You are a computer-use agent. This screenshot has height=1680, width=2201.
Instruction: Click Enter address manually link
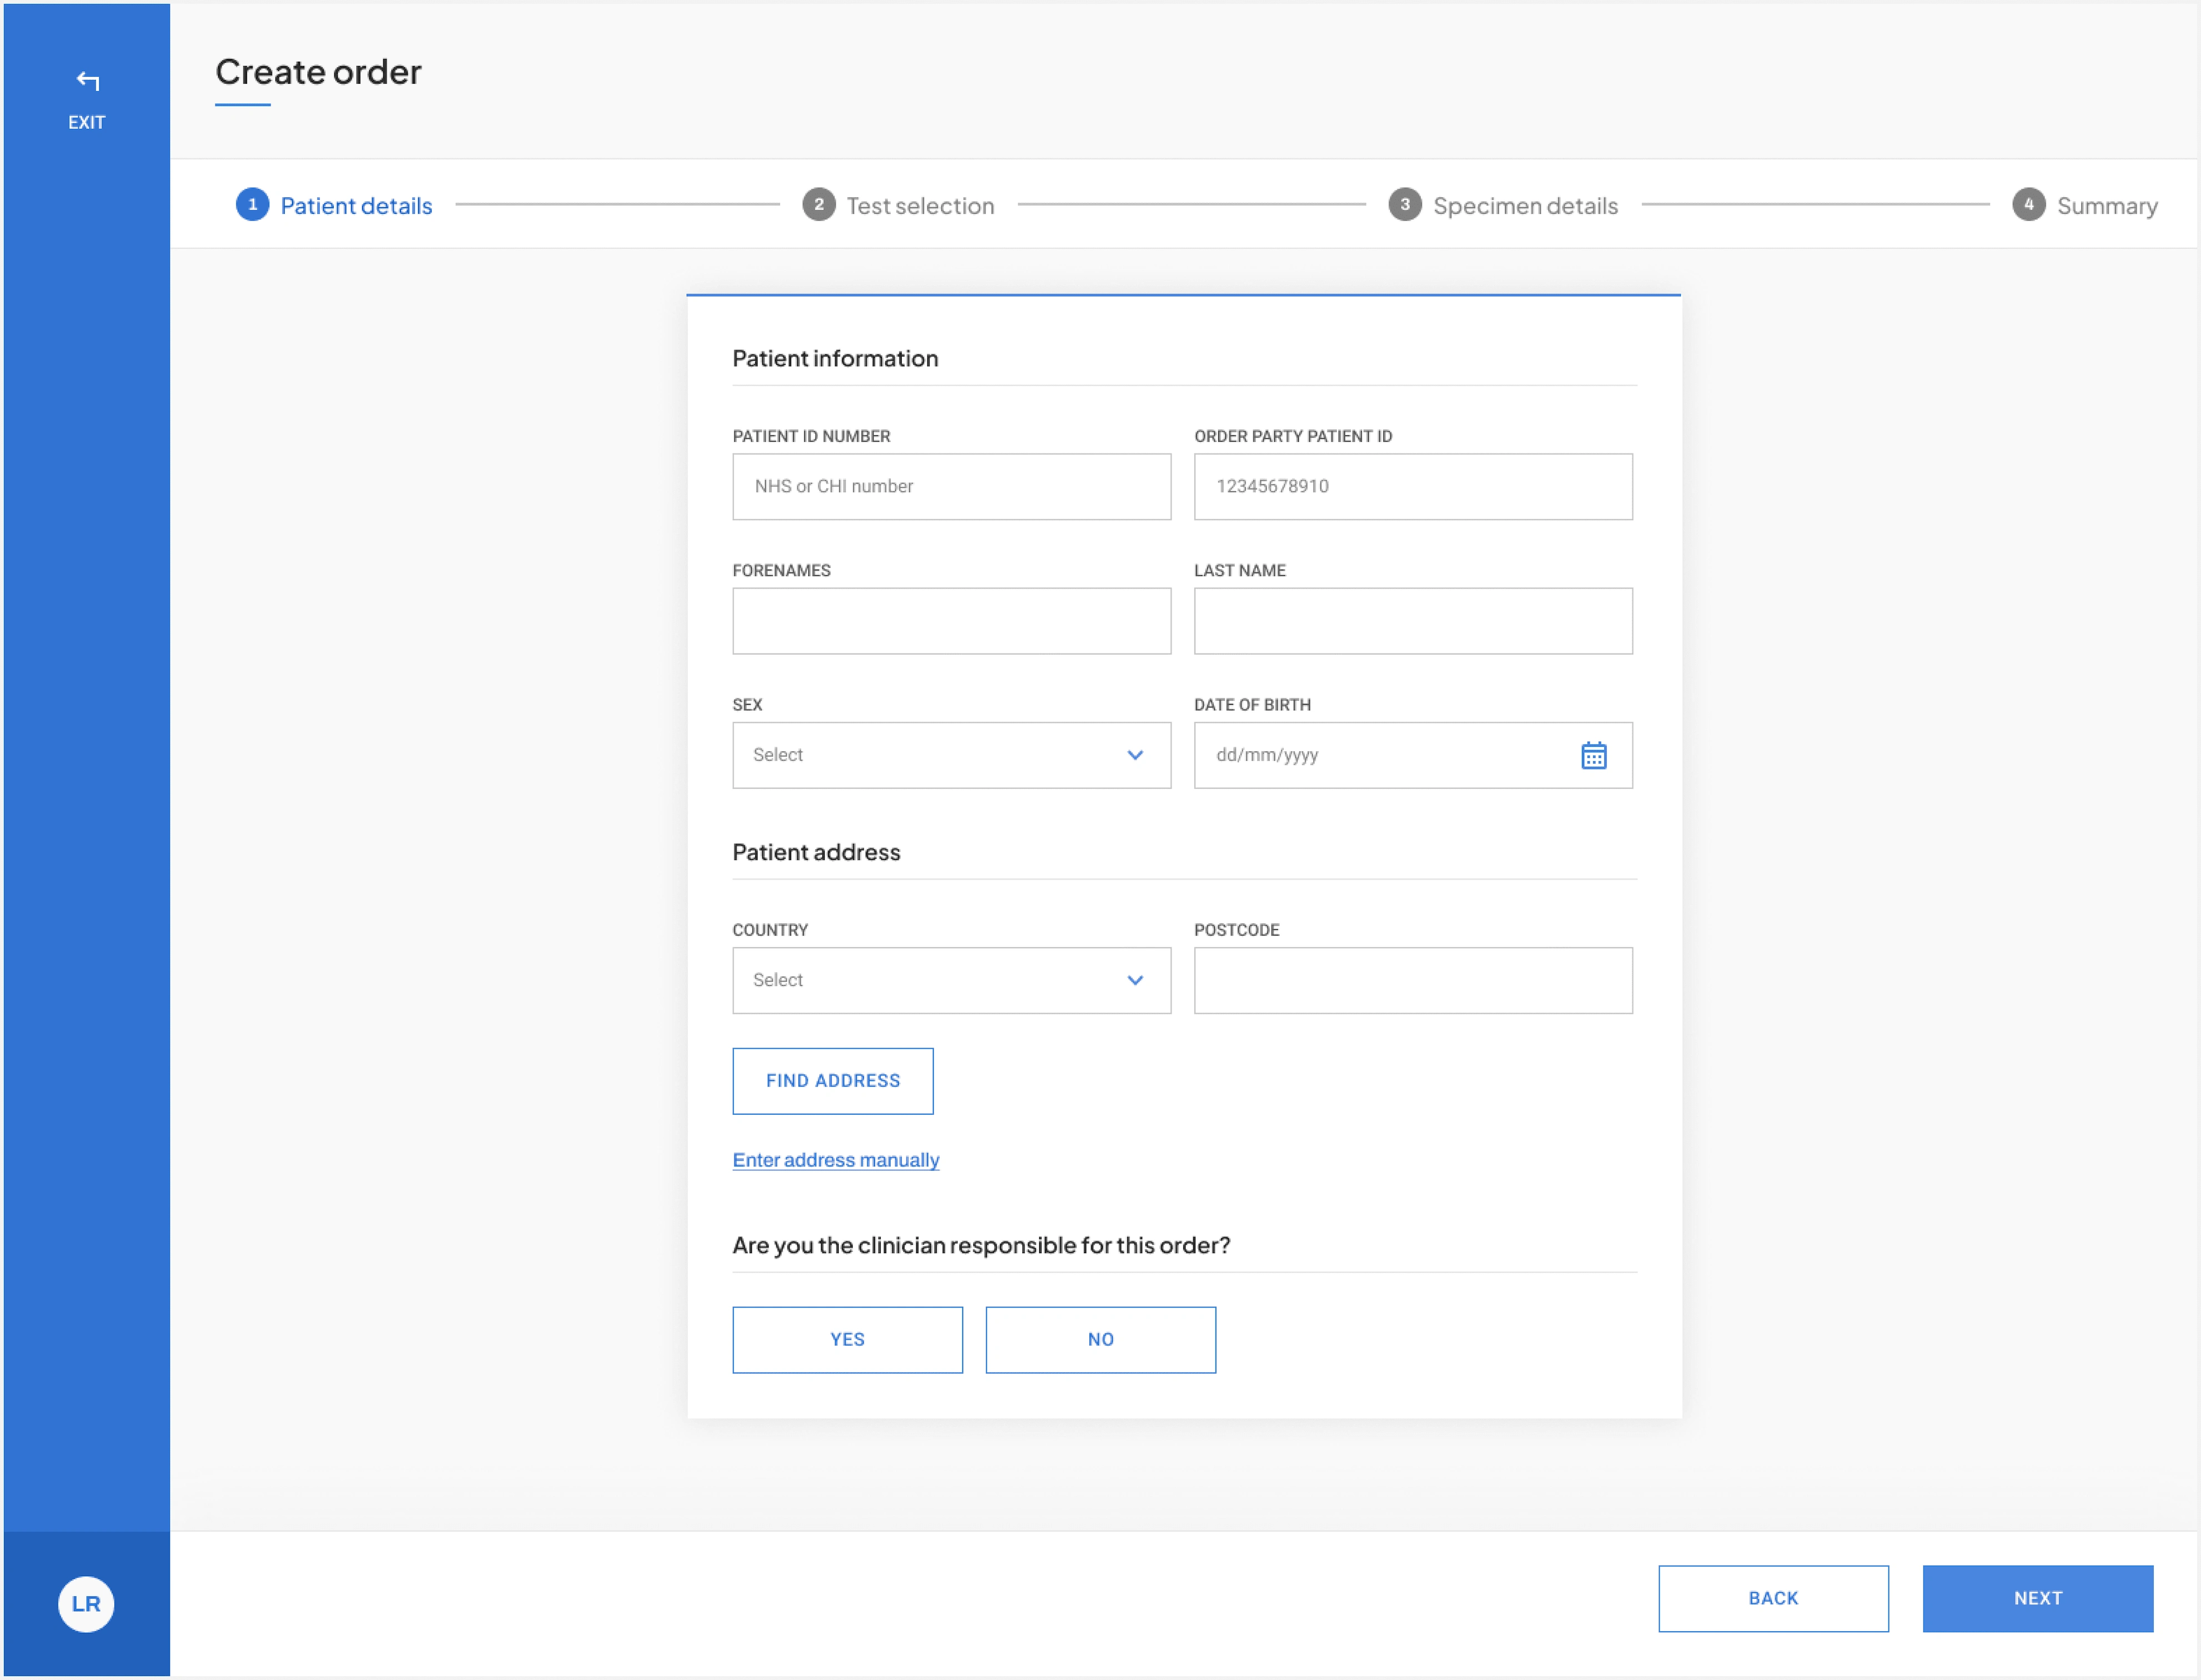[x=835, y=1159]
